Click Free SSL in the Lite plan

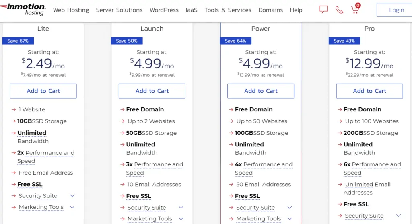(x=30, y=184)
